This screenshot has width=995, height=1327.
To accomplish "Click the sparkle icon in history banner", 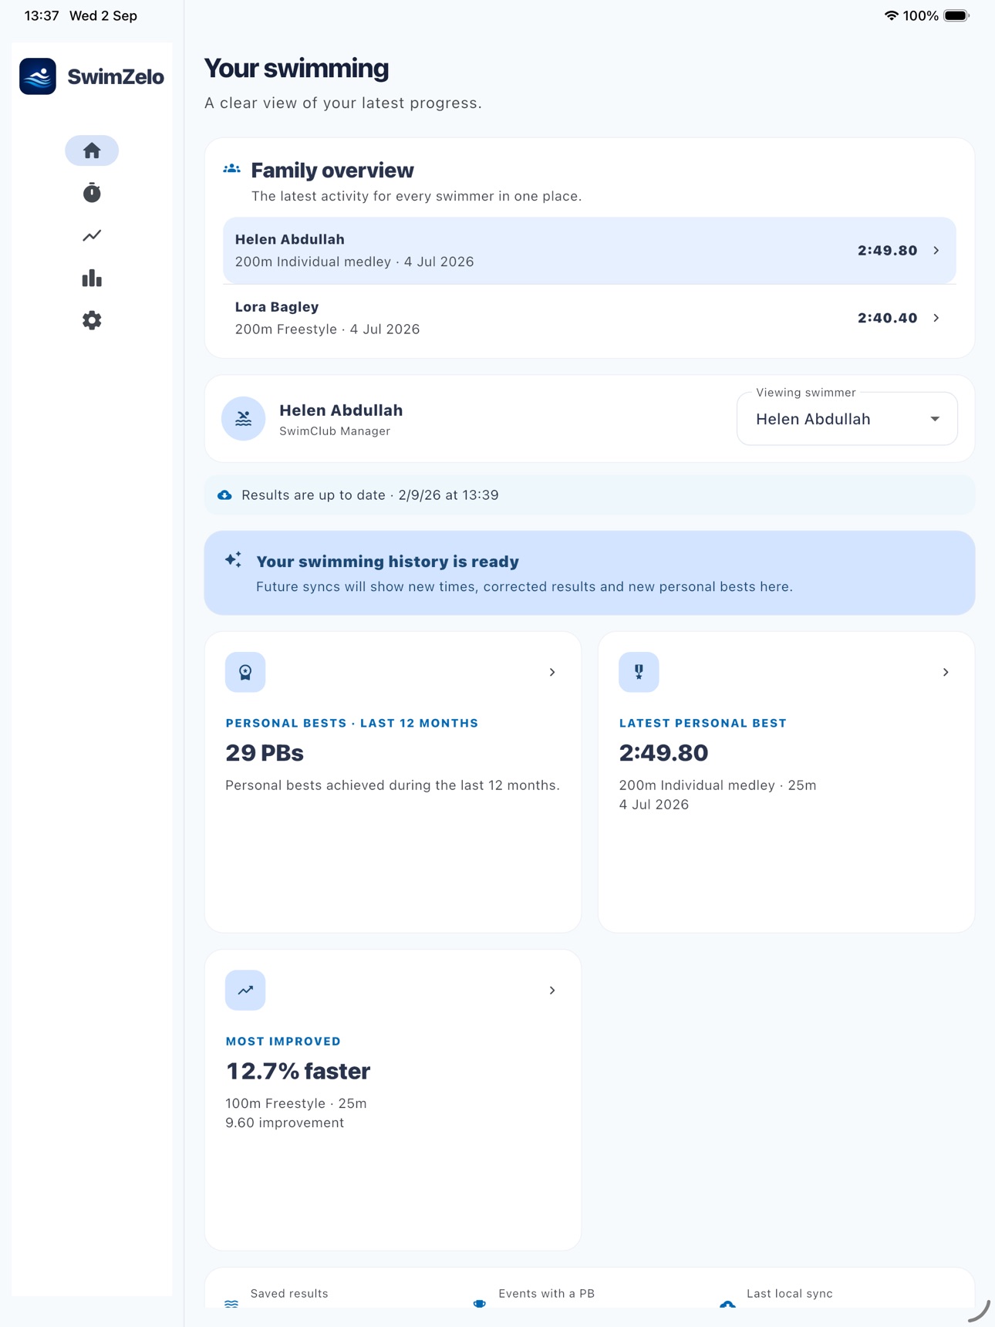I will click(233, 560).
